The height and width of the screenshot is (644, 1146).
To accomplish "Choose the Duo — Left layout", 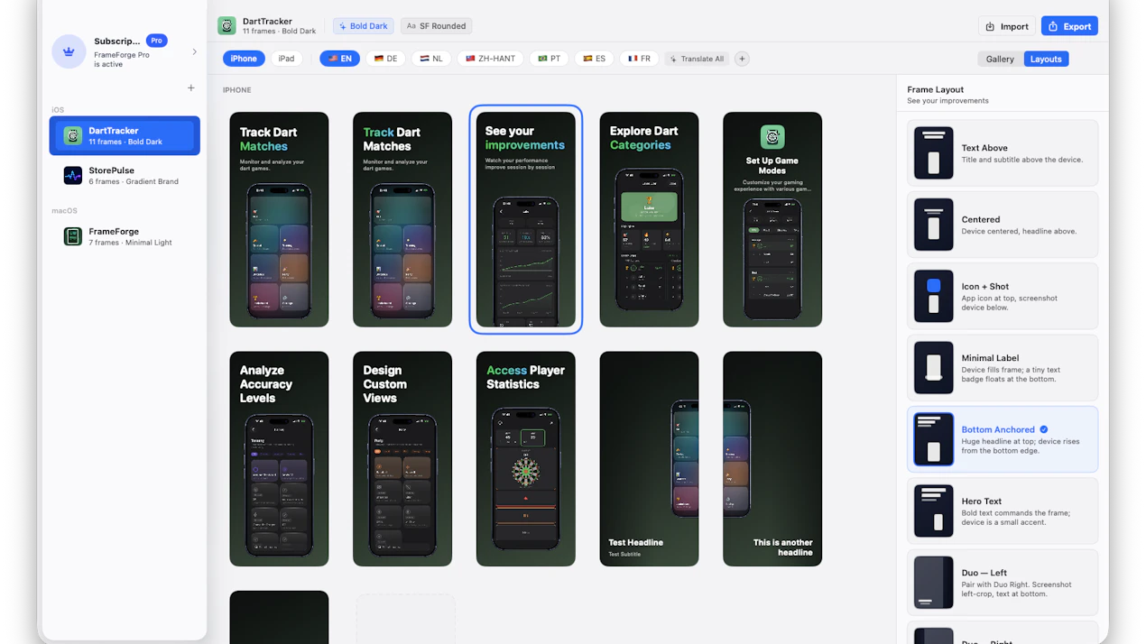I will (1003, 583).
